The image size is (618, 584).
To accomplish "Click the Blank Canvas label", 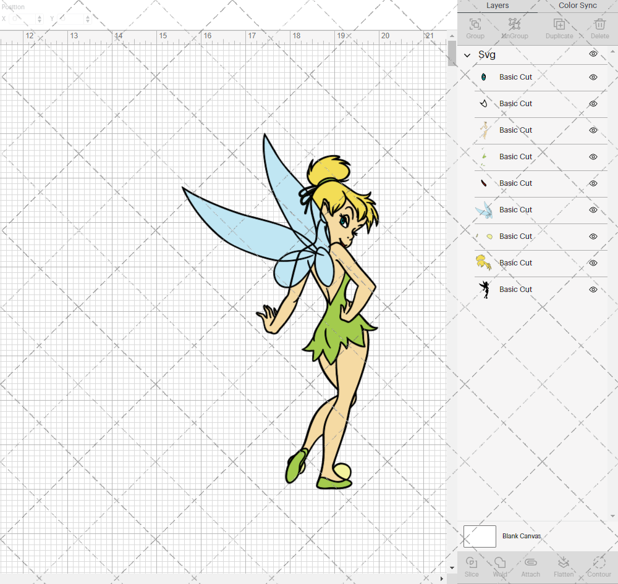I will point(522,536).
